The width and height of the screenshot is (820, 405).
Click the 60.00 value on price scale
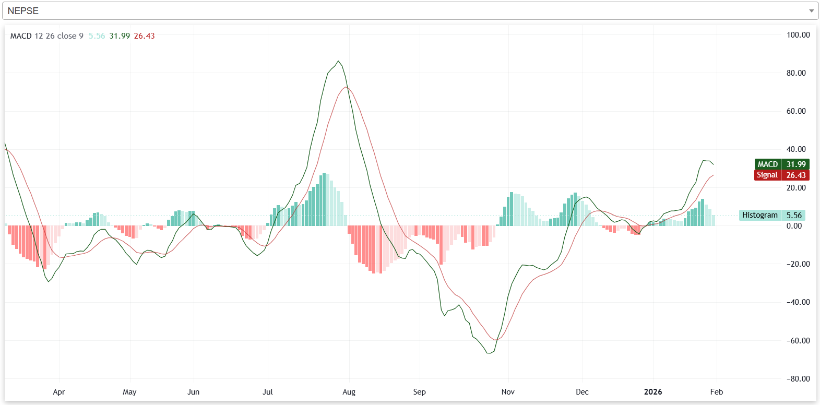pyautogui.click(x=796, y=111)
